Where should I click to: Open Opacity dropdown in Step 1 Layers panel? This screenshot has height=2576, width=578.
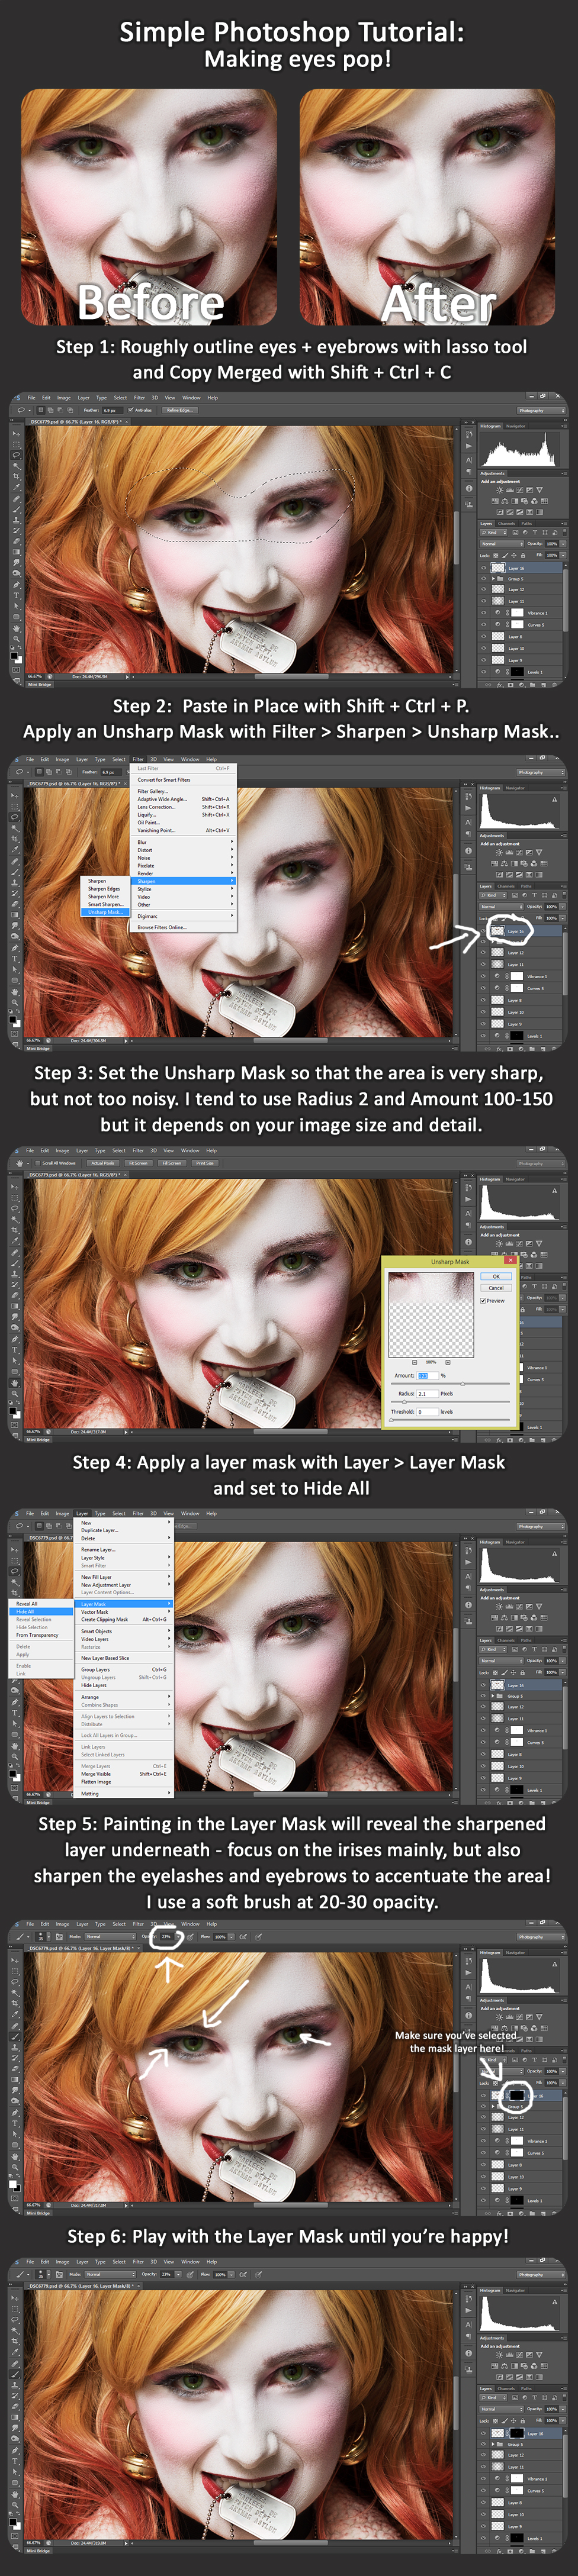coord(564,544)
